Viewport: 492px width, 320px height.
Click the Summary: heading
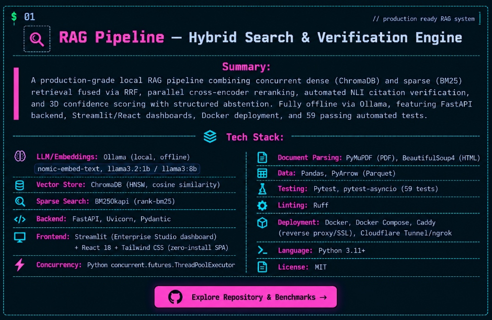[x=246, y=67]
